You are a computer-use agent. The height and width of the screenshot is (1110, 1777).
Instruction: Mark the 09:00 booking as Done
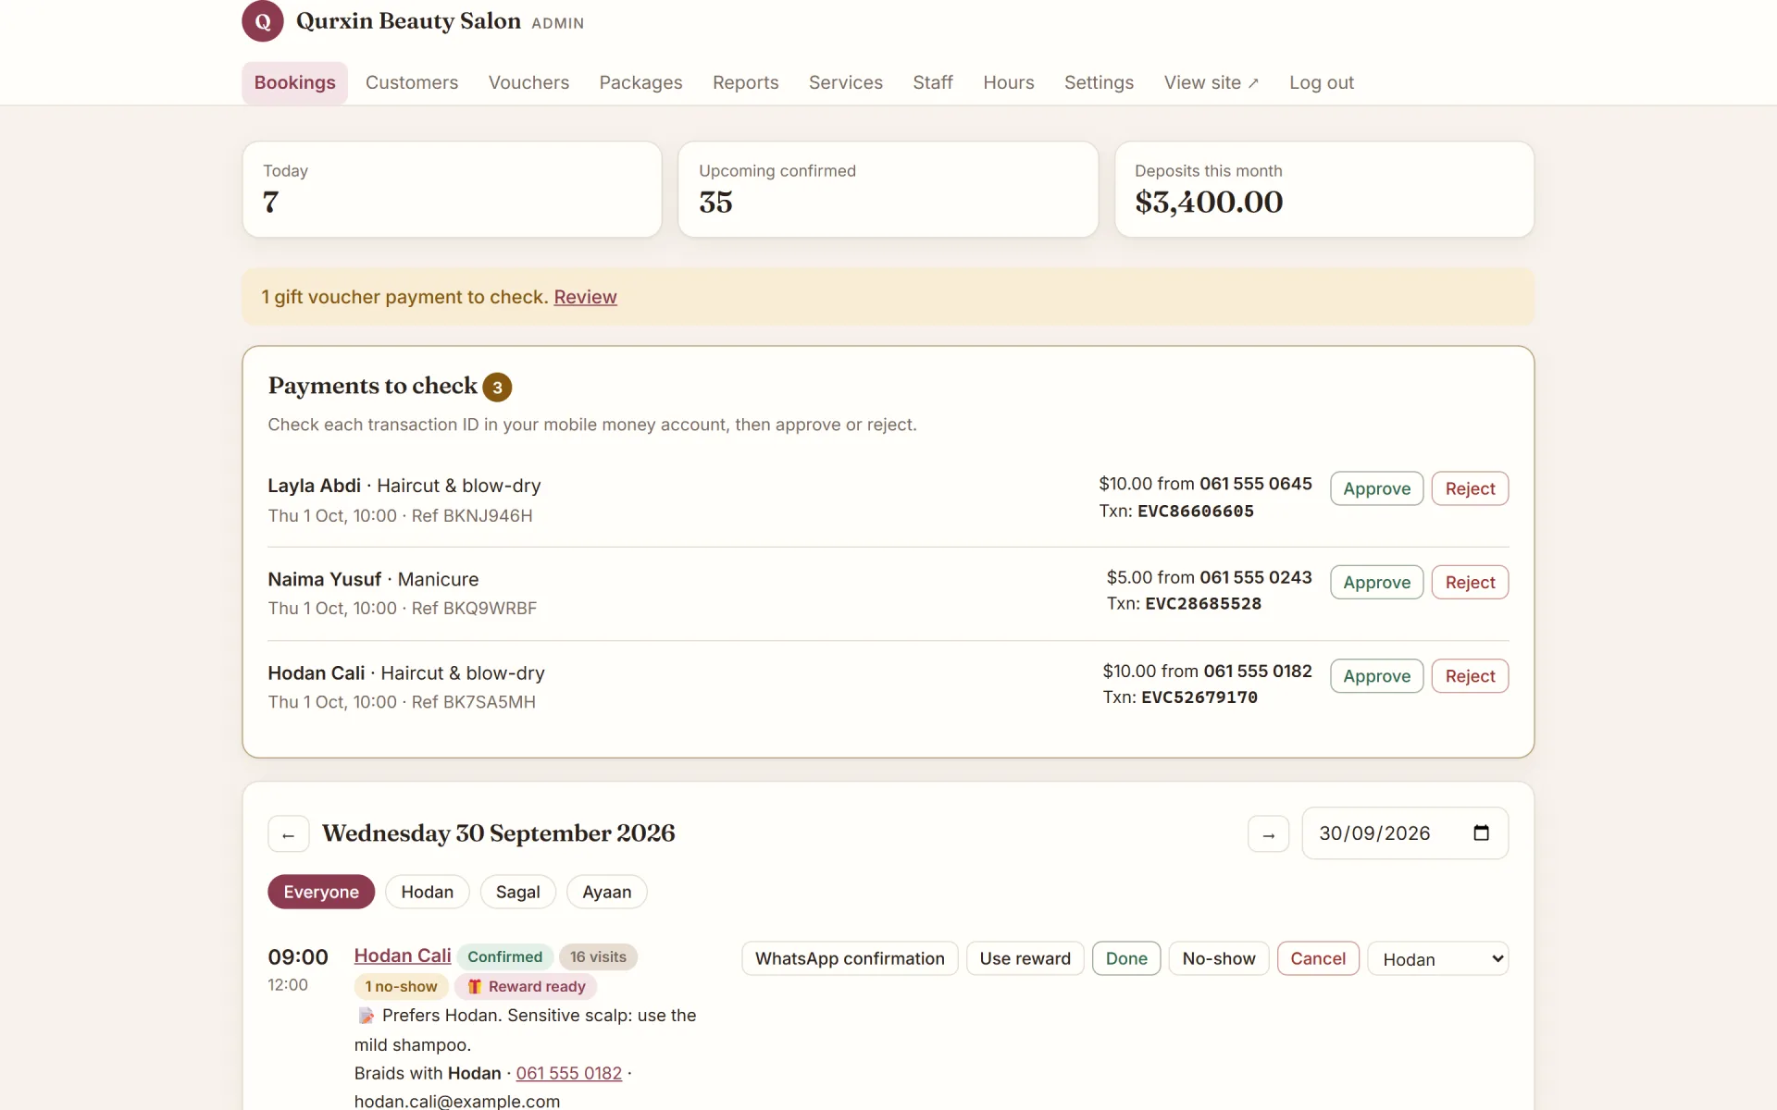pyautogui.click(x=1126, y=958)
